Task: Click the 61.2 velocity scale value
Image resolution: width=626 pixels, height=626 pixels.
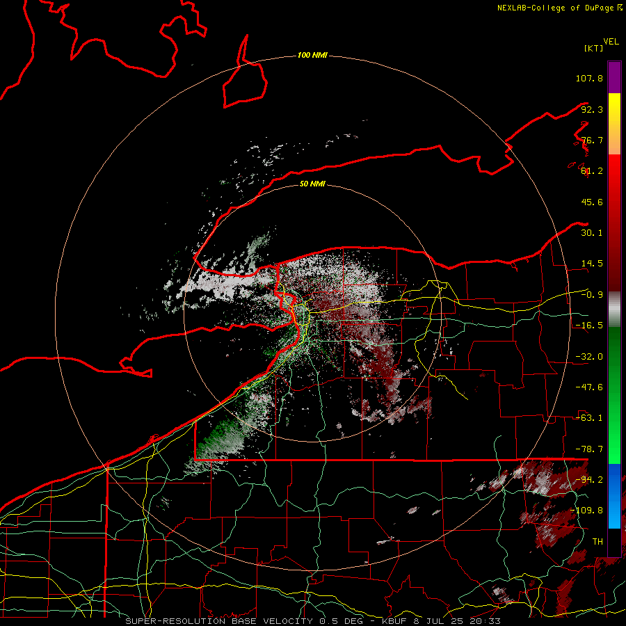Action: tap(592, 171)
